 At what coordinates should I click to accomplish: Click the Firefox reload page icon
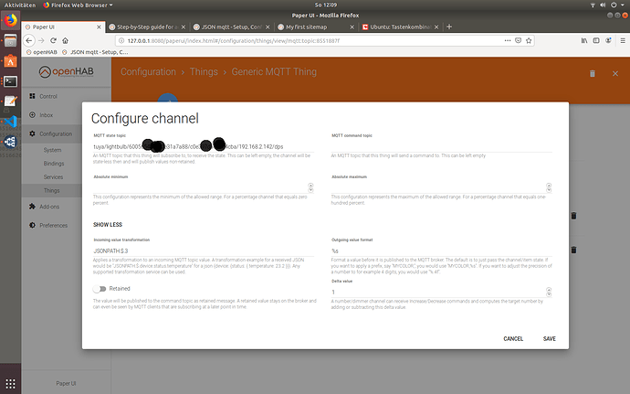coord(53,40)
